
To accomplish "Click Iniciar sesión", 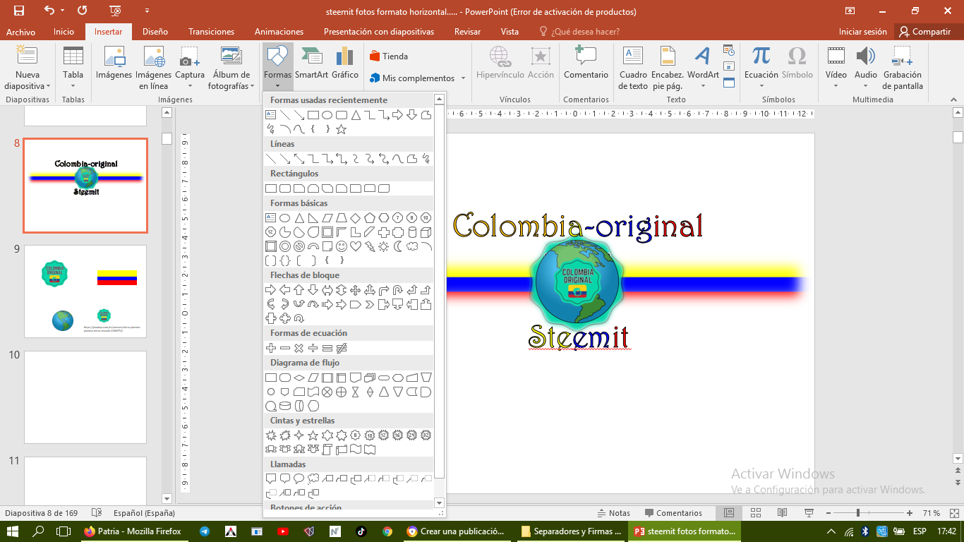I will [x=863, y=32].
